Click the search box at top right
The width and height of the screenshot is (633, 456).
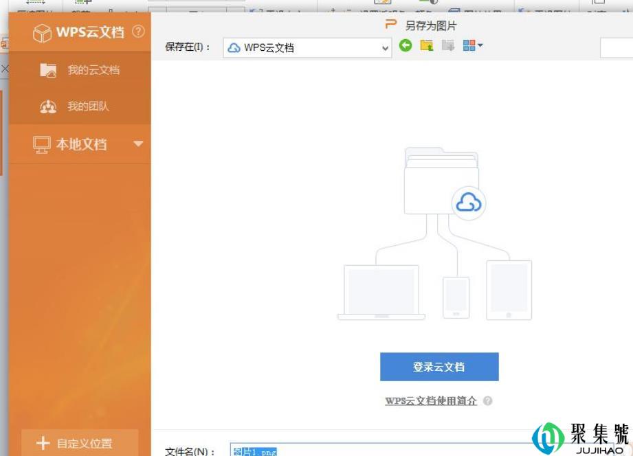[617, 47]
